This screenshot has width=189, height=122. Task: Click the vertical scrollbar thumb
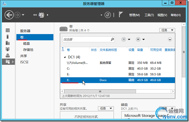click(184, 52)
